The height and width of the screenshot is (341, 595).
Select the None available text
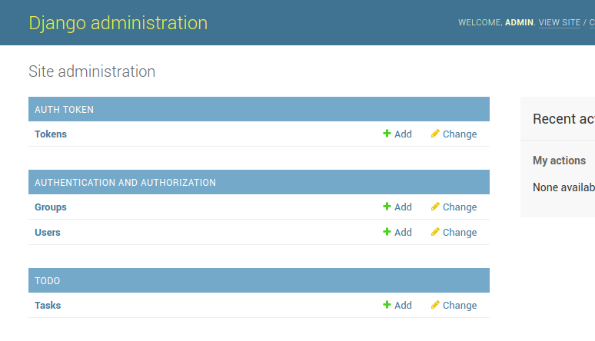tap(564, 187)
